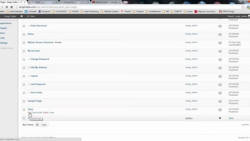Select the Order Received page checkbox
250x141 pixels.
tap(24, 26)
